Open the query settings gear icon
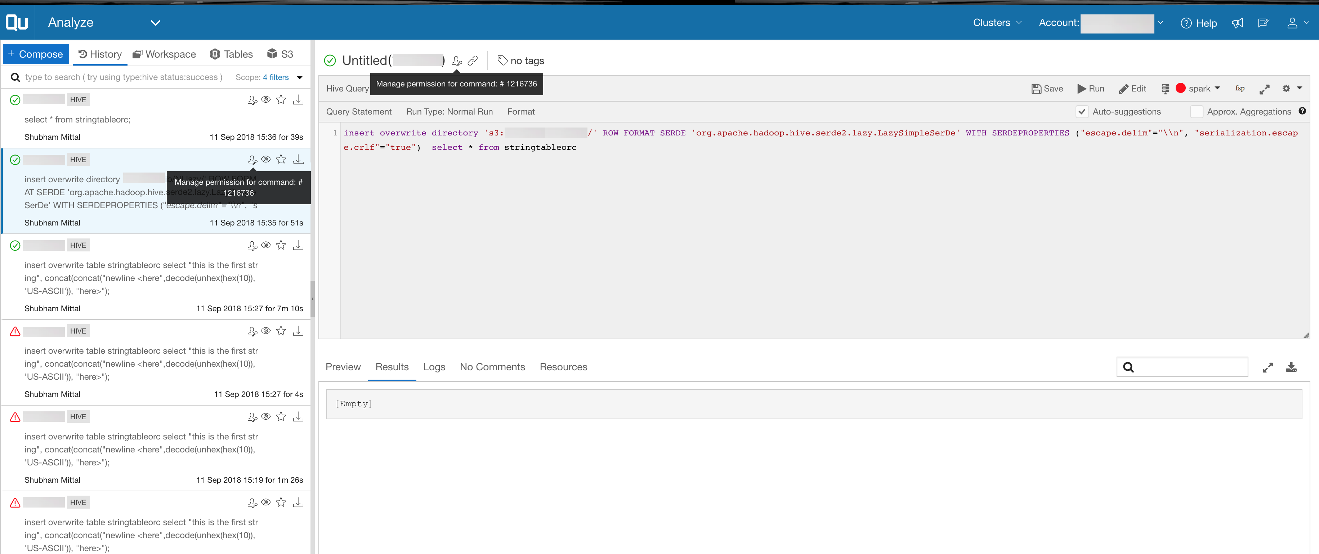 [1286, 89]
